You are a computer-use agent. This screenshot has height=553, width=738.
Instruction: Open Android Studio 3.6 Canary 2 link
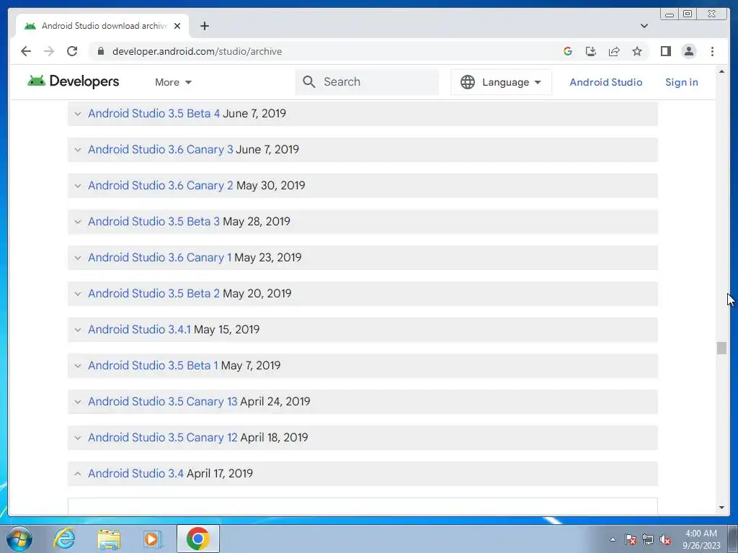(x=161, y=185)
